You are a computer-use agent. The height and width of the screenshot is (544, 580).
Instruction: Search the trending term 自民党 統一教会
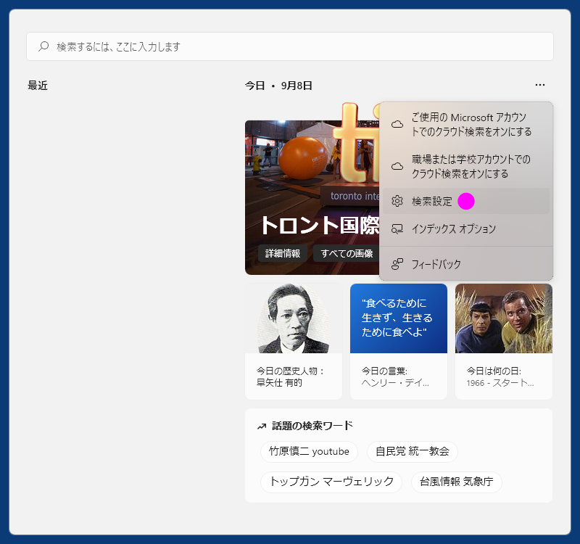click(x=415, y=451)
